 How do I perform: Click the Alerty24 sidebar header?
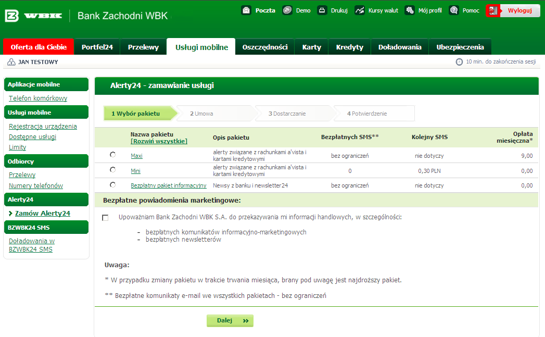[x=46, y=199]
